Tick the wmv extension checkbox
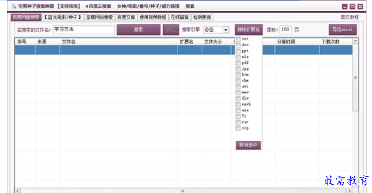This screenshot has height=193, width=372. [238, 92]
